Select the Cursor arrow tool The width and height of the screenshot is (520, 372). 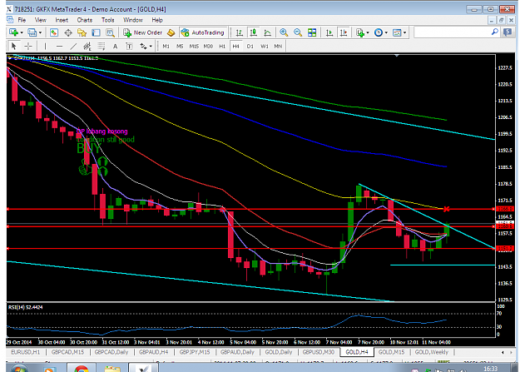[x=13, y=46]
